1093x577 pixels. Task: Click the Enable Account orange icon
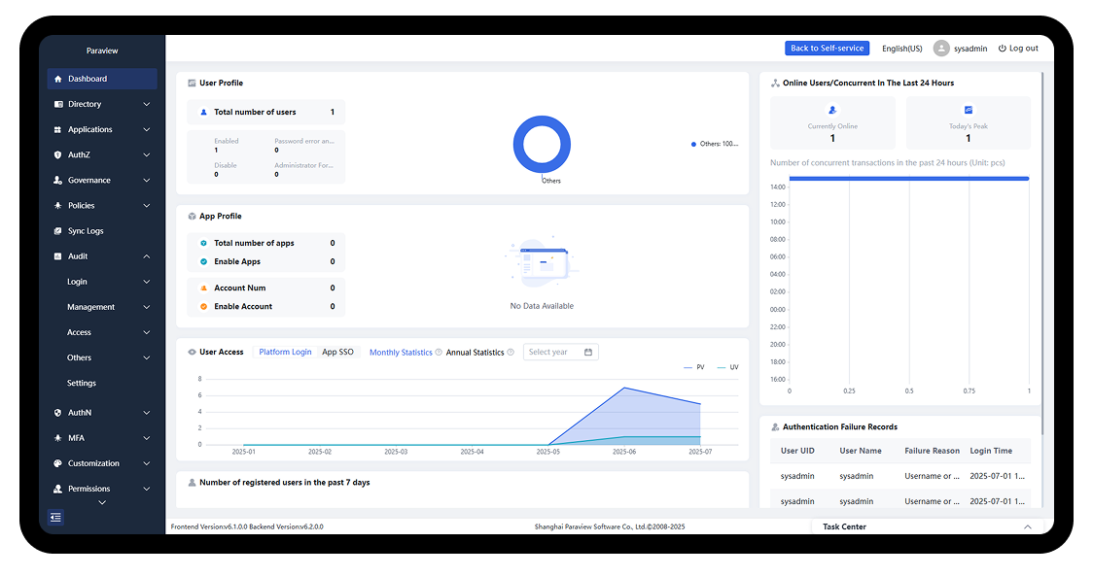[203, 306]
